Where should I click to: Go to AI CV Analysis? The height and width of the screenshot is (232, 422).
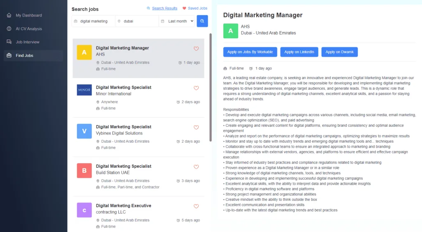tap(28, 29)
